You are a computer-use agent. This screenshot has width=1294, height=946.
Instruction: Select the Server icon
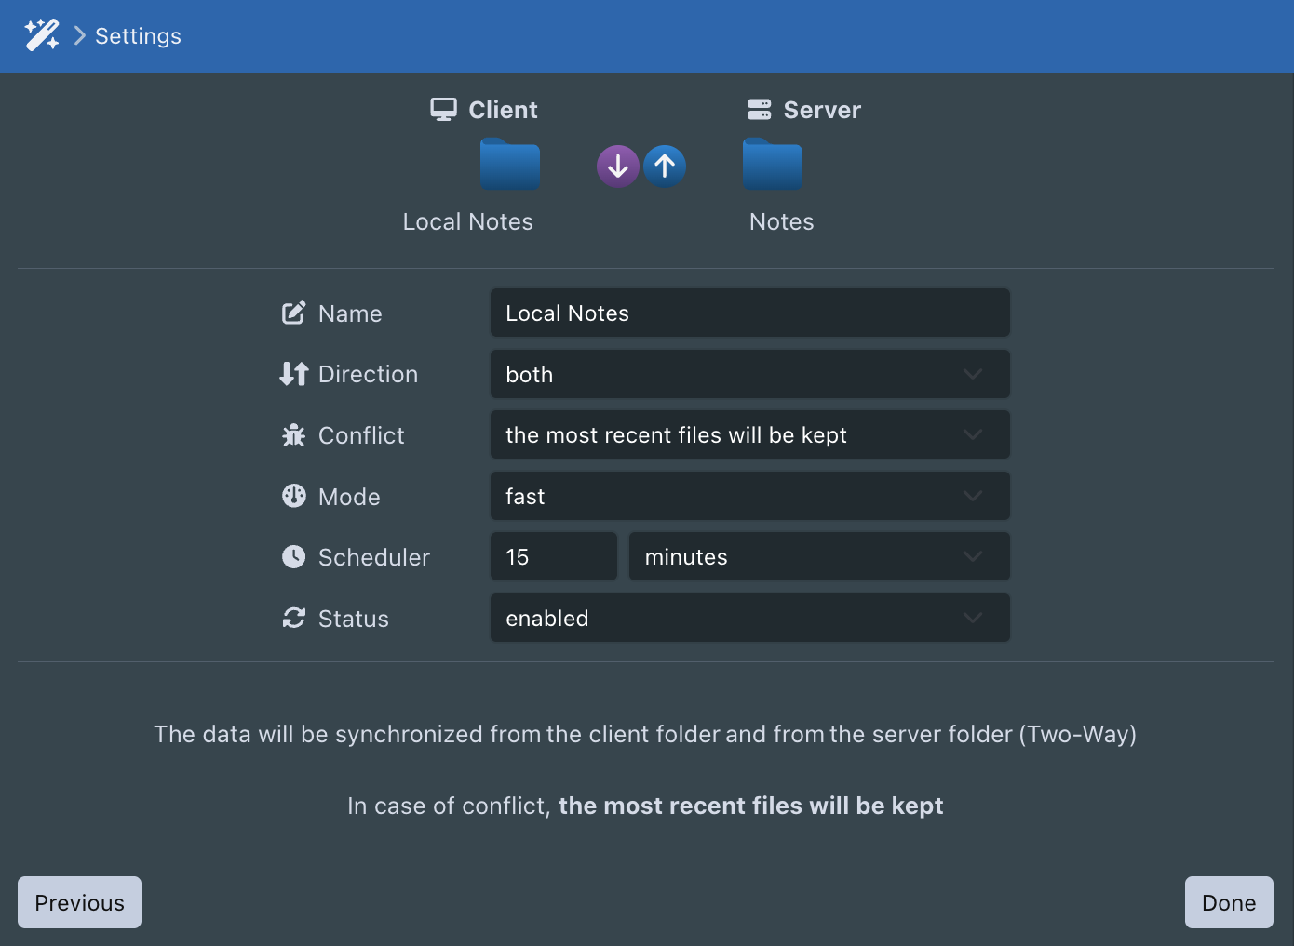click(760, 109)
